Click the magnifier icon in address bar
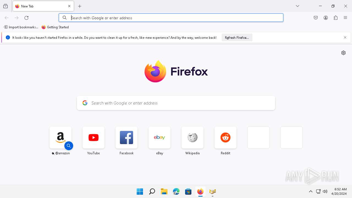Screen dimensions: 352x198 (x=65, y=18)
